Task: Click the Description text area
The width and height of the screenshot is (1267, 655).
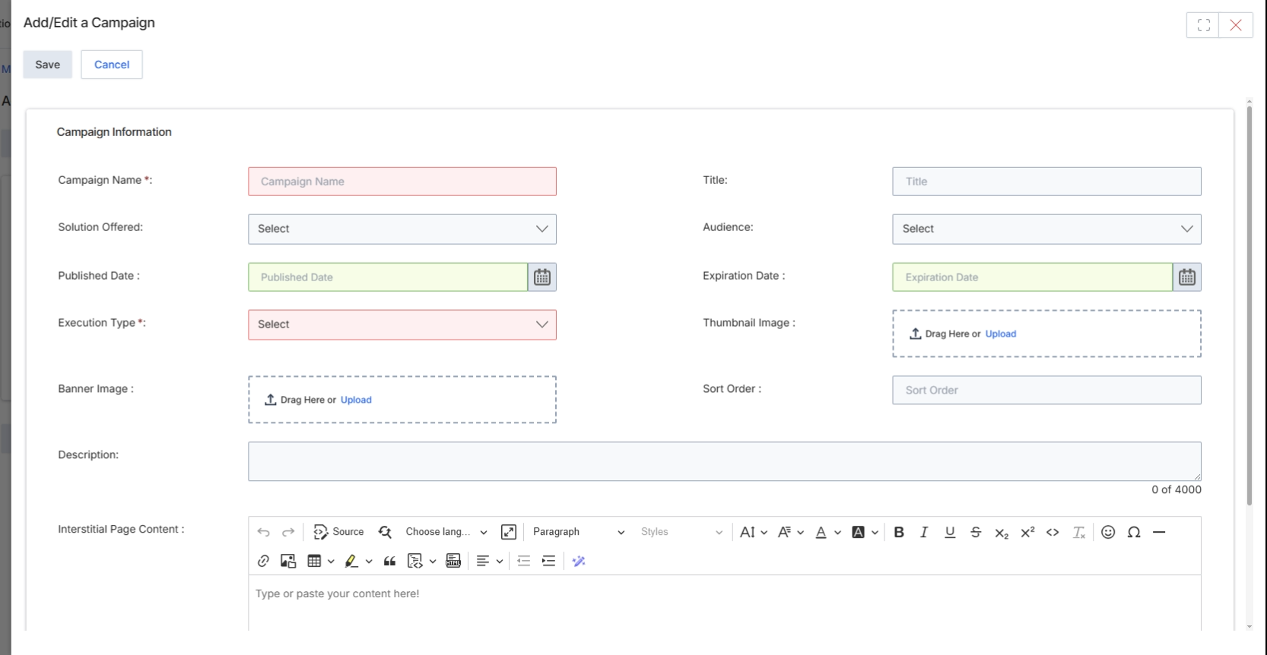Action: click(725, 461)
